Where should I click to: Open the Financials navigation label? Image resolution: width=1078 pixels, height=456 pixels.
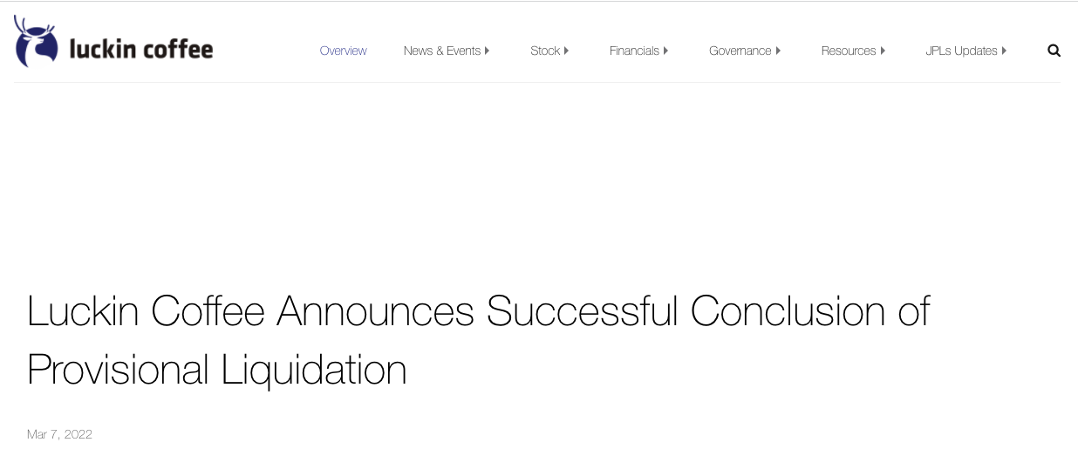634,51
